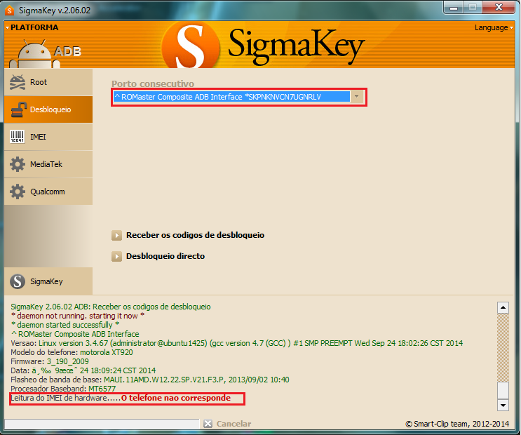This screenshot has height=435, width=521.
Task: Click the log scrollbar thumb
Action: tap(503, 390)
